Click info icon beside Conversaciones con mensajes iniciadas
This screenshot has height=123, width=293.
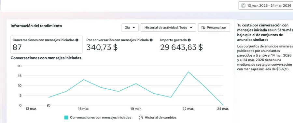(77, 40)
